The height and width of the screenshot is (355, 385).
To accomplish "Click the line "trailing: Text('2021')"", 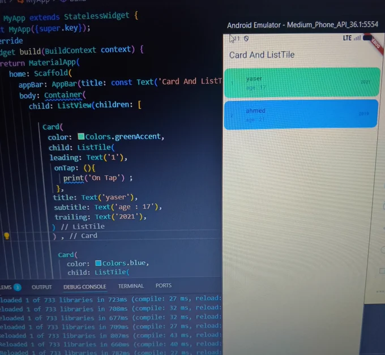I will (x=100, y=217).
